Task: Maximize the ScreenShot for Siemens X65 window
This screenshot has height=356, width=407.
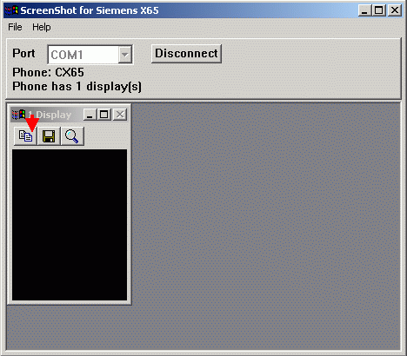Action: pyautogui.click(x=379, y=10)
